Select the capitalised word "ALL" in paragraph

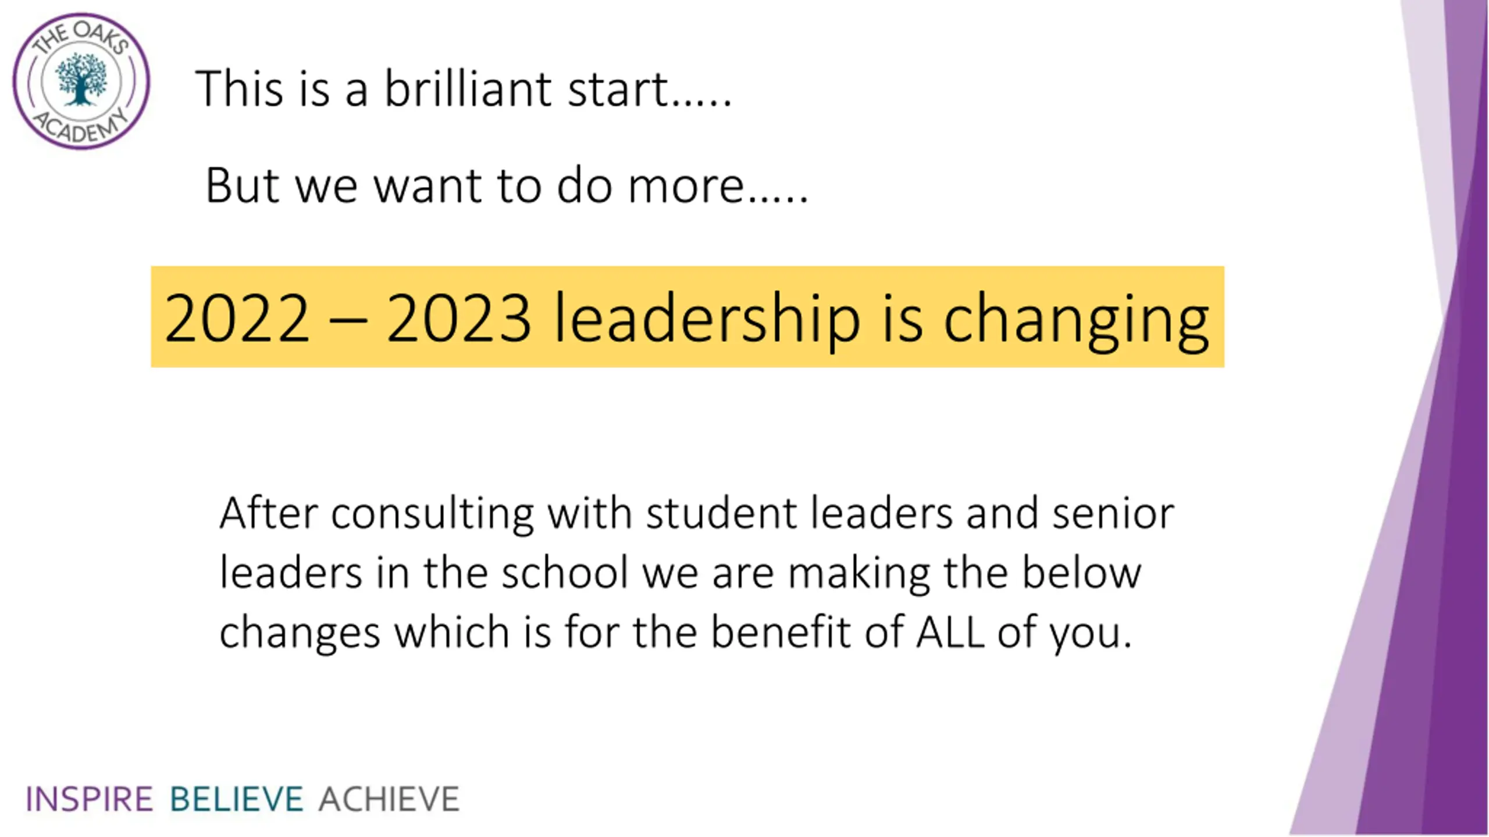[x=950, y=632]
